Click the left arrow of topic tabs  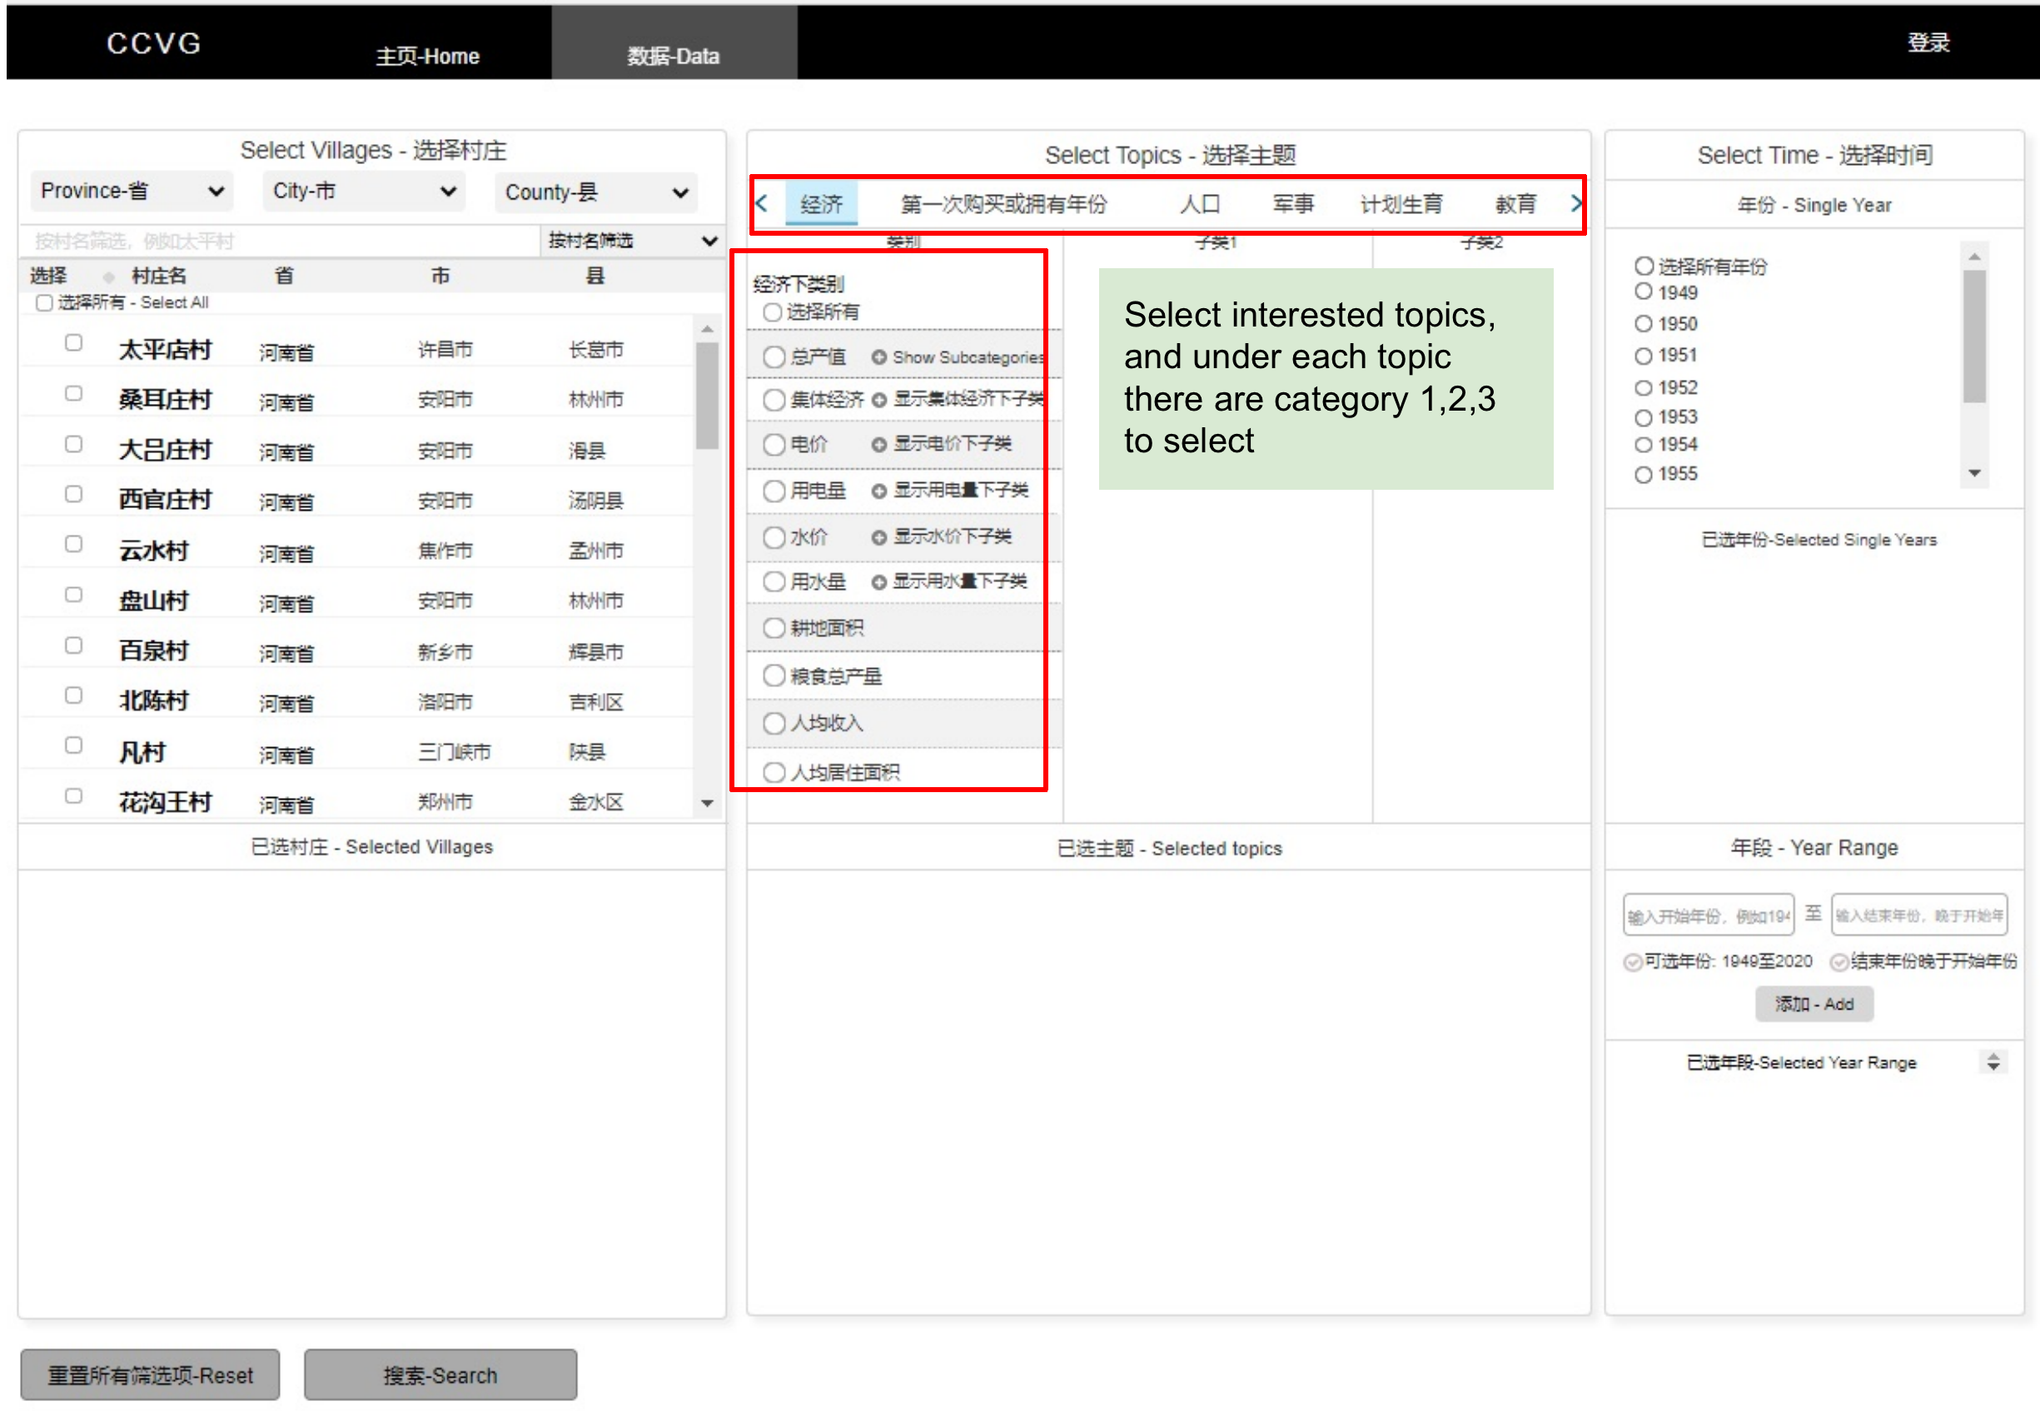coord(762,204)
